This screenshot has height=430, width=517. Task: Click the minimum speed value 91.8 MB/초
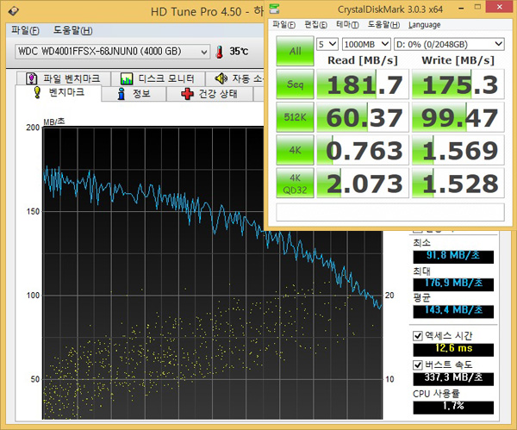[453, 256]
